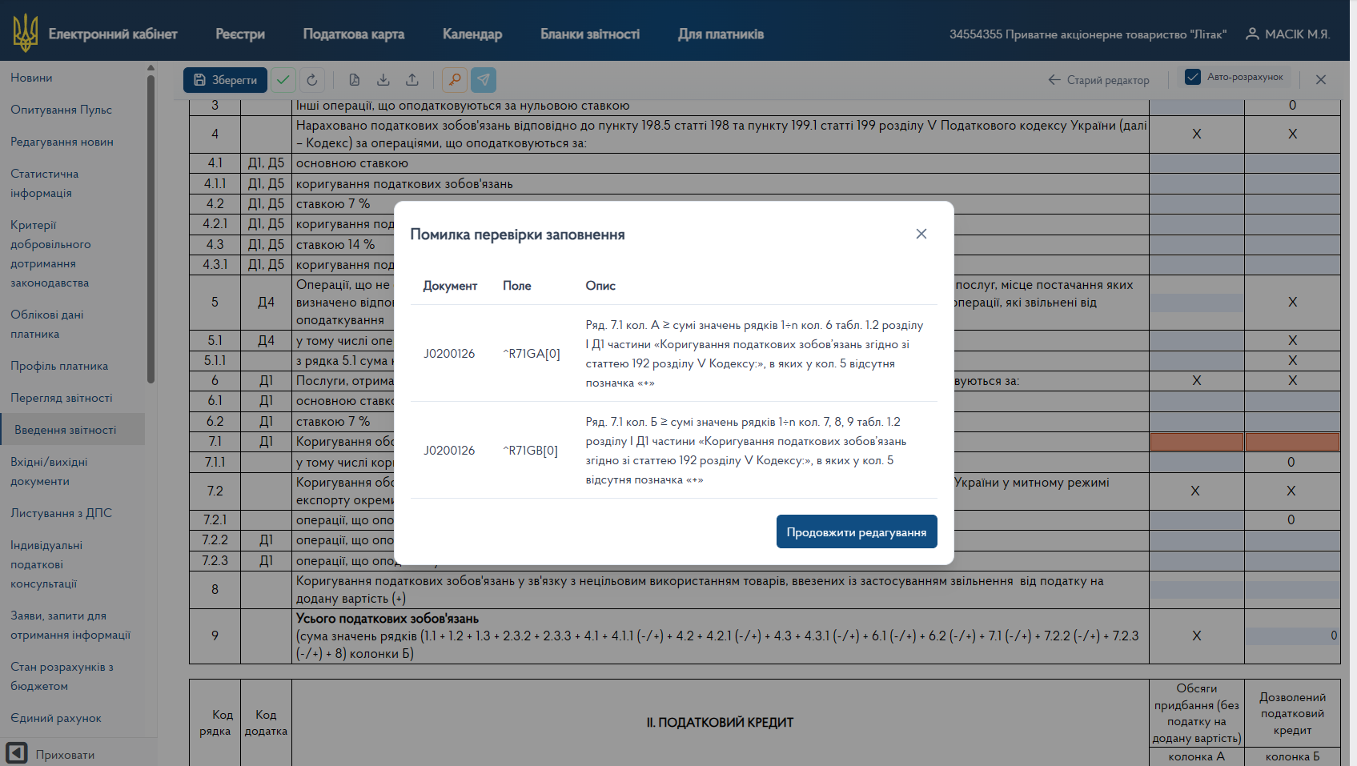
Task: Close the report editor with the X icon
Action: [x=1321, y=80]
